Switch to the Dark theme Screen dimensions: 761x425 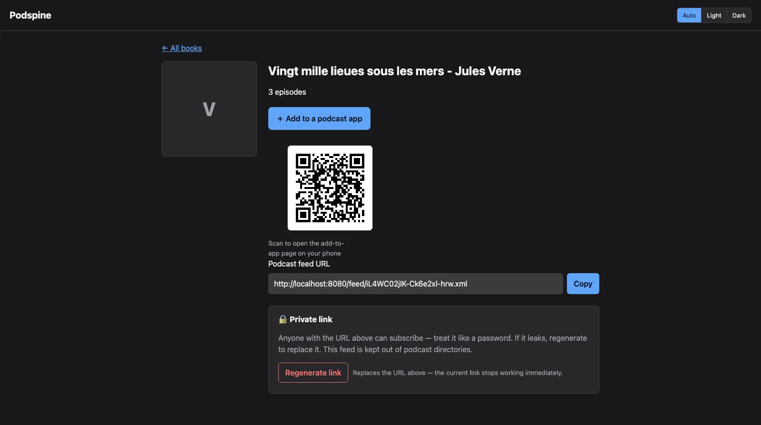coord(739,15)
